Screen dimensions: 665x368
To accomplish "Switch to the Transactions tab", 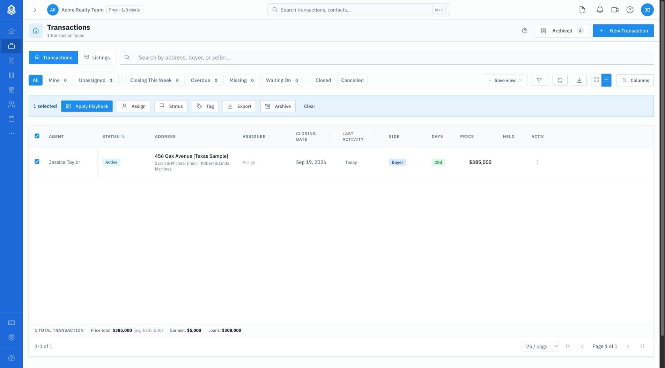I will (53, 58).
